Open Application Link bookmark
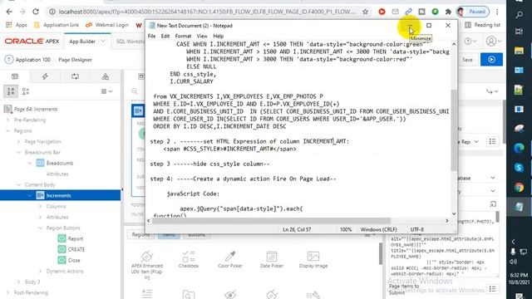The height and width of the screenshot is (299, 532). 57,25
